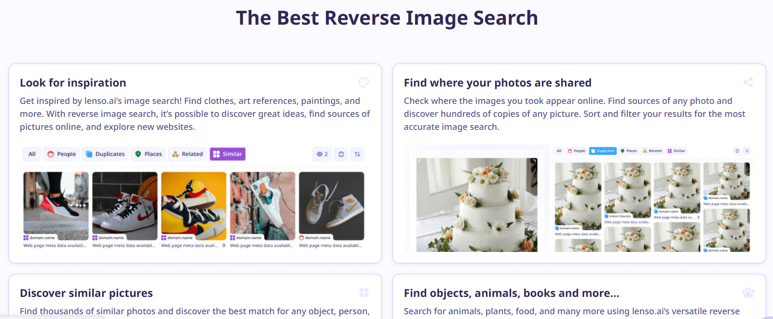Open the grey sneakers on dark background thumbnail
Screen dimensions: 773x319
332,206
